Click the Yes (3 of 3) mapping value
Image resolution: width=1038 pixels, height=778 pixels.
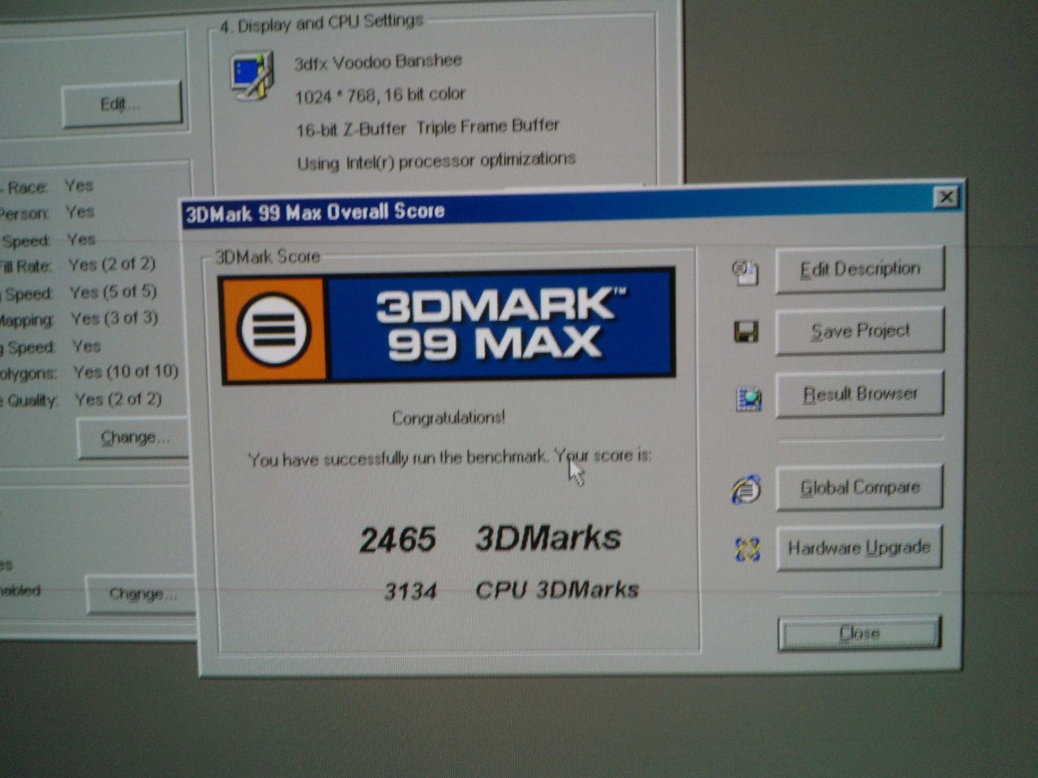point(114,318)
